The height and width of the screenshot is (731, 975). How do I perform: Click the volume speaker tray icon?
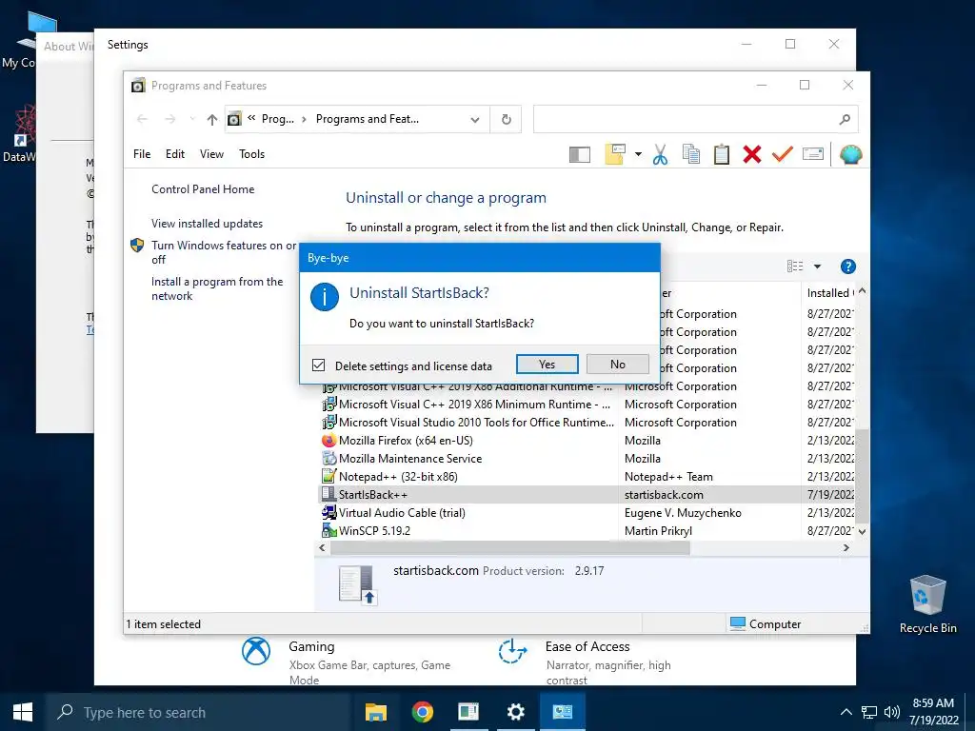891,712
